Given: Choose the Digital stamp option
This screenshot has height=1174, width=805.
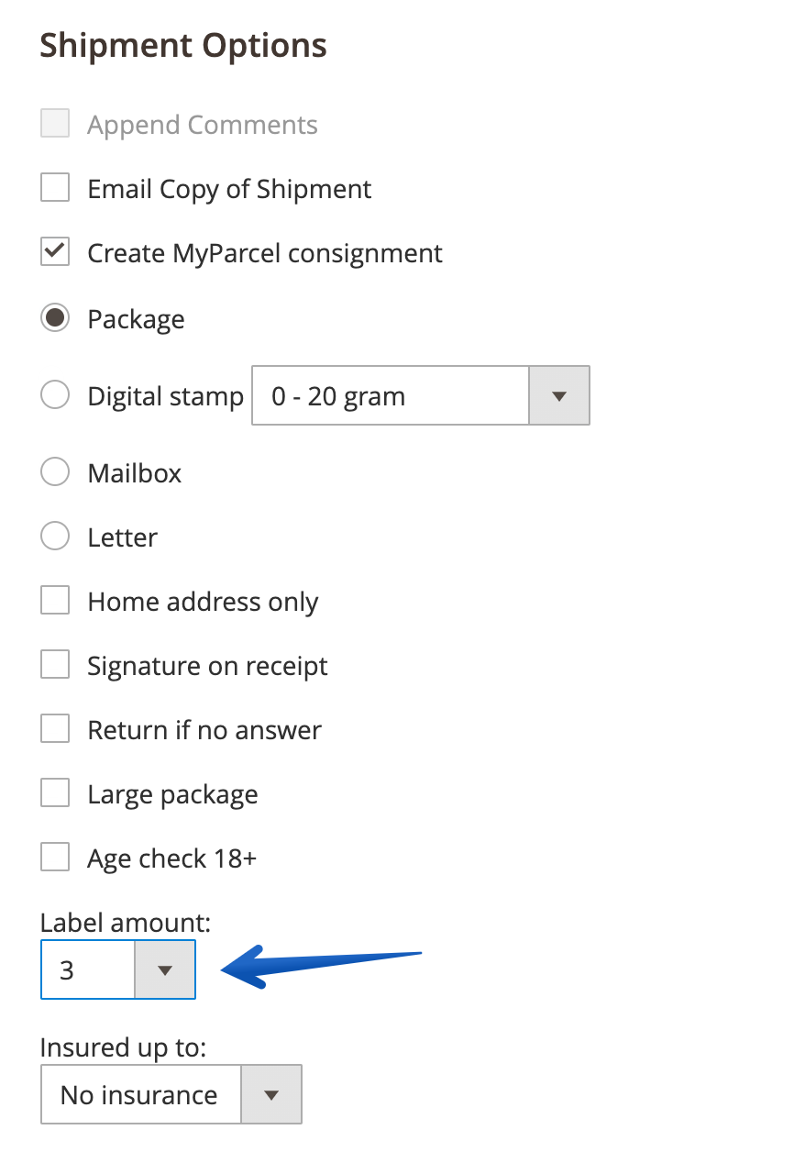Looking at the screenshot, I should tap(55, 396).
